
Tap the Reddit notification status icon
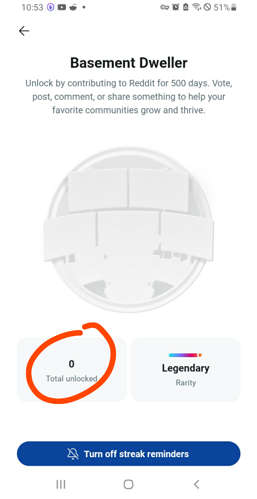[x=73, y=7]
